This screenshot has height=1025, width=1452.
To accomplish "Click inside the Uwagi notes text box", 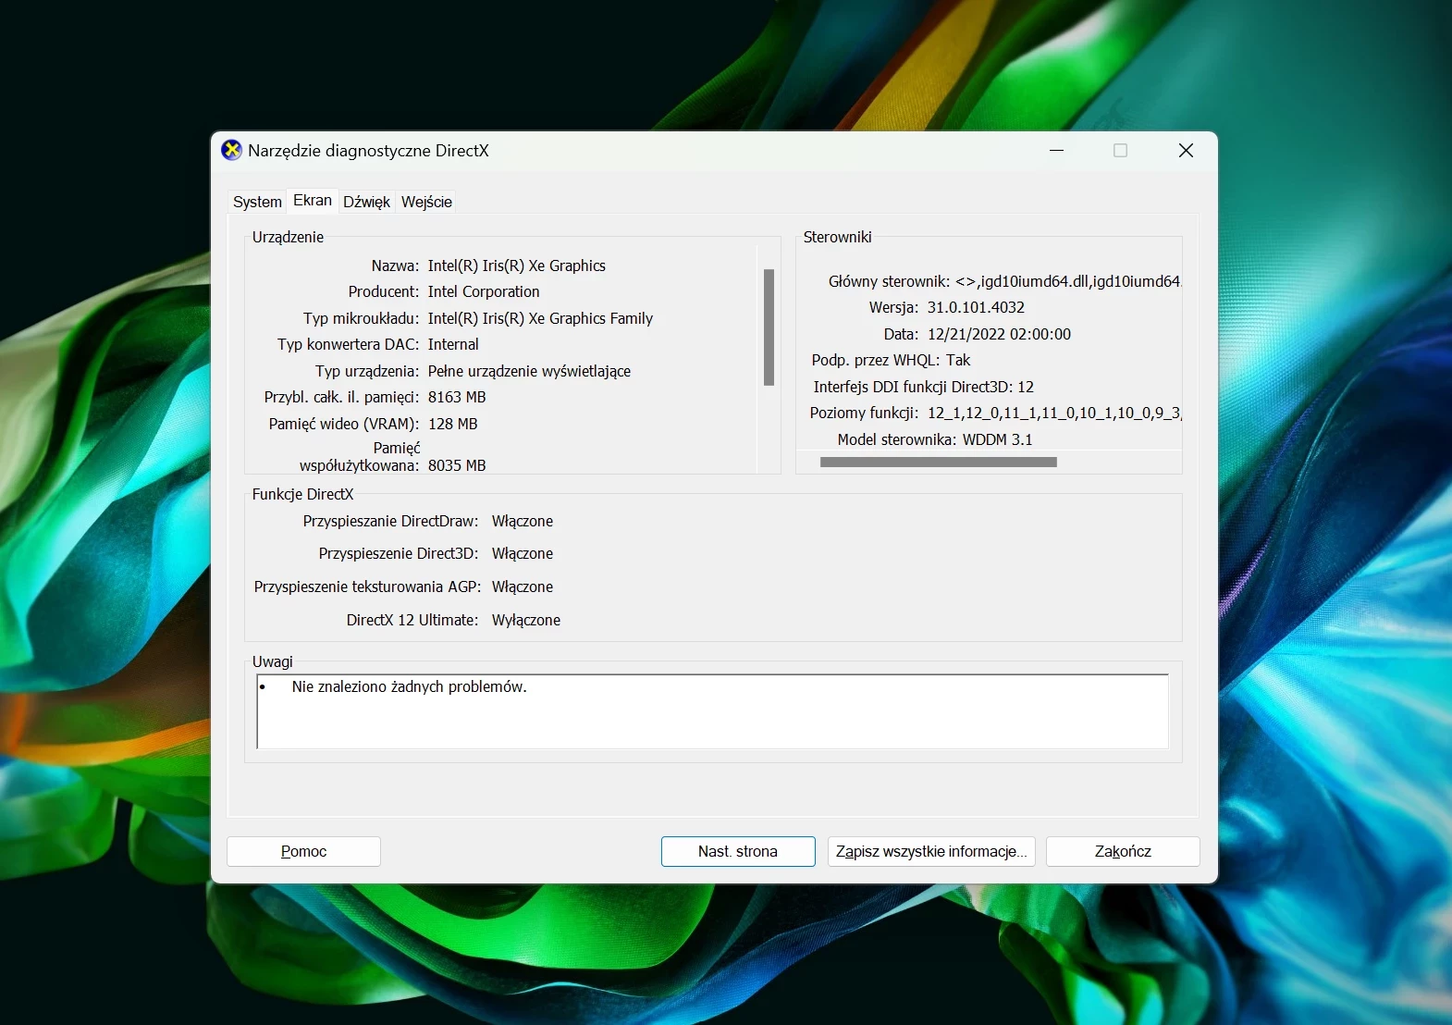I will pos(712,711).
